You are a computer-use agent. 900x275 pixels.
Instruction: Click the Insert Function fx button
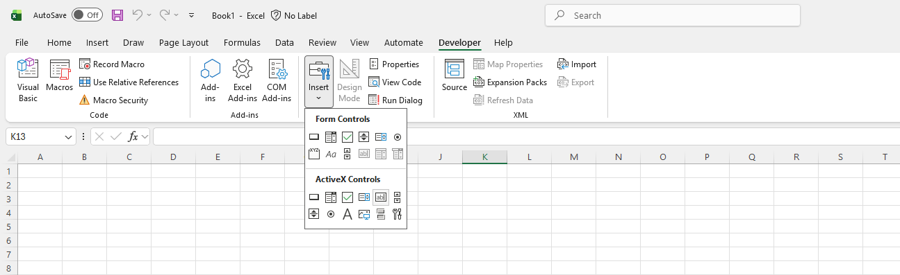[133, 137]
